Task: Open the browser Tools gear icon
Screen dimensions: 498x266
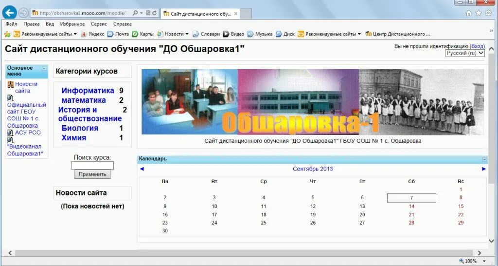Action: coord(488,13)
